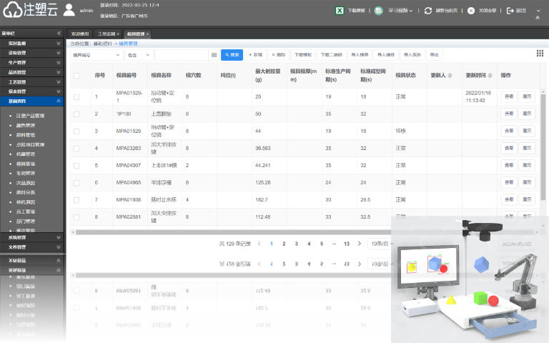Close the 模具管理 tab with its x
Viewport: 549px width, 343px height.
147,34
